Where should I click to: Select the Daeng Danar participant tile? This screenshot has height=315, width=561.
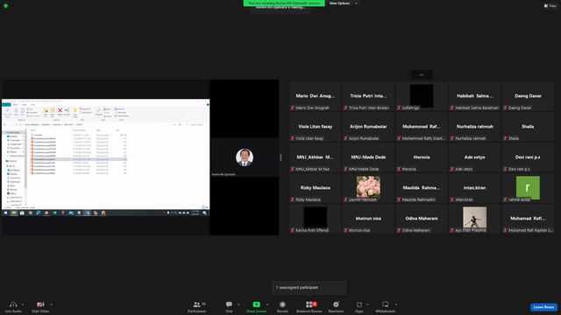528,96
